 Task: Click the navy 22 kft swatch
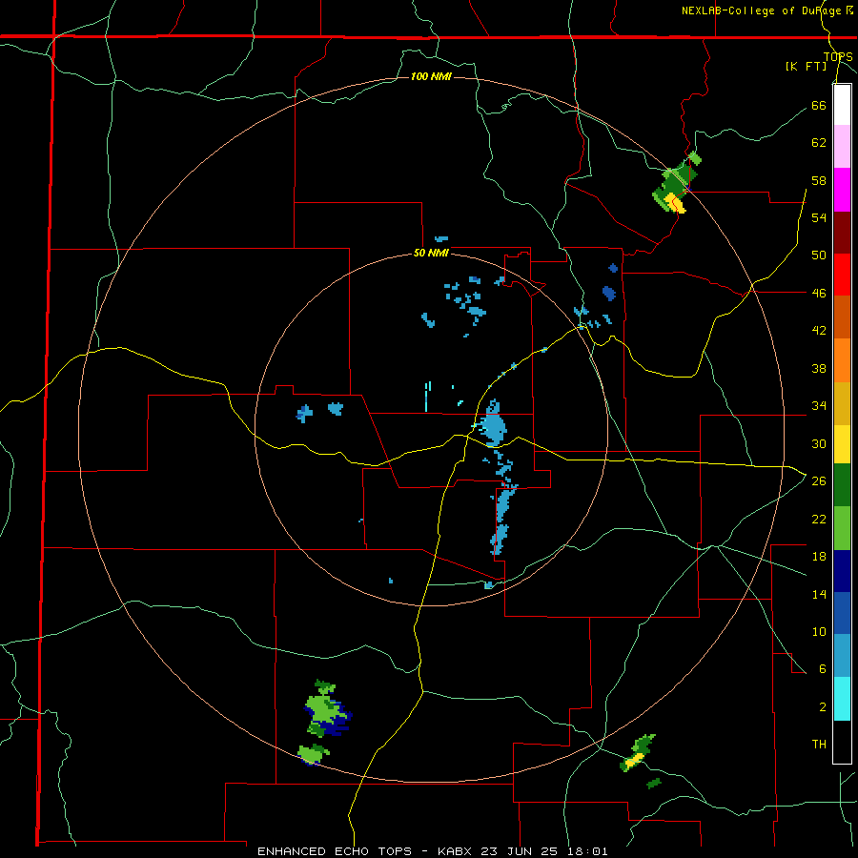[842, 571]
